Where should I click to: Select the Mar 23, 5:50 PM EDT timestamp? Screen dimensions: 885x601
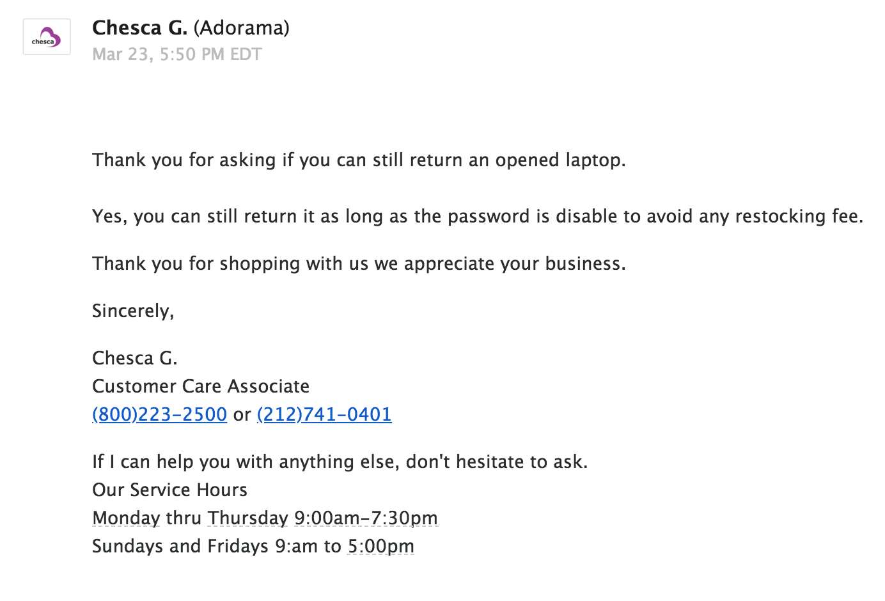[177, 54]
